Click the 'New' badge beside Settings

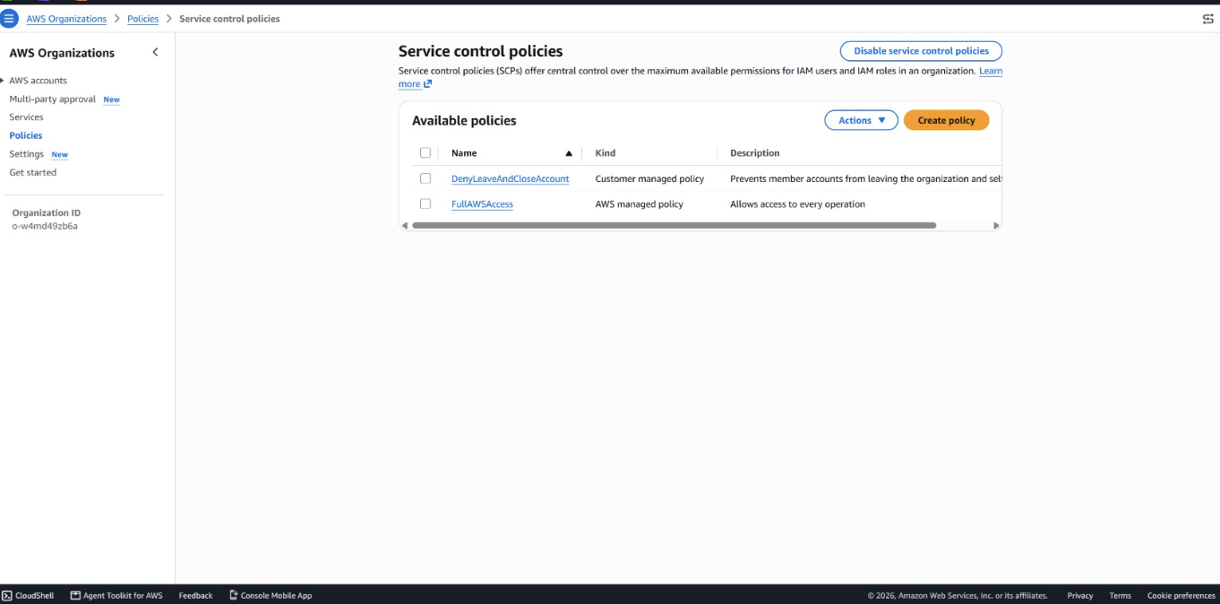point(59,154)
